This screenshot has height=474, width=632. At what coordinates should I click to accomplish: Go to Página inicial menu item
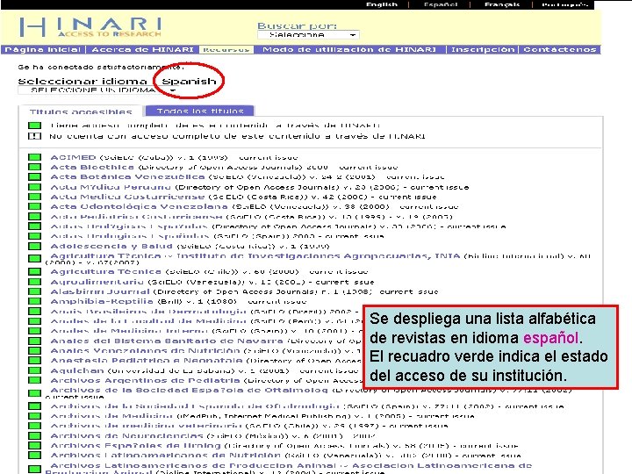pyautogui.click(x=43, y=49)
